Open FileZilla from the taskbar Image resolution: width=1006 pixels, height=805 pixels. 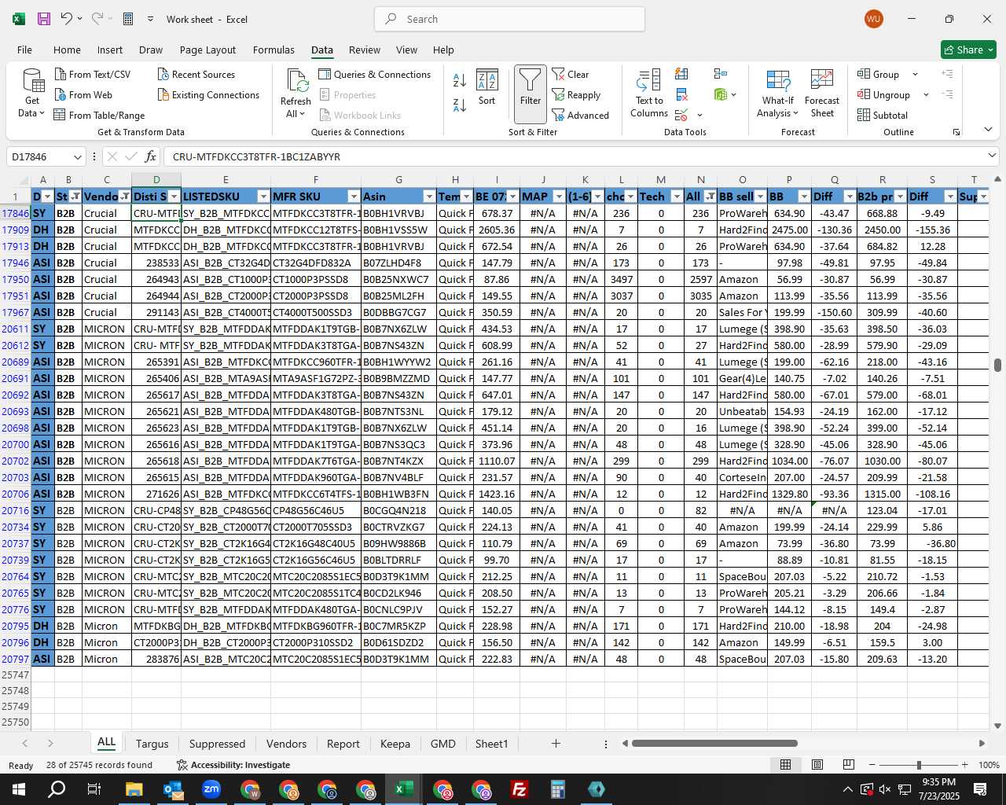(520, 789)
